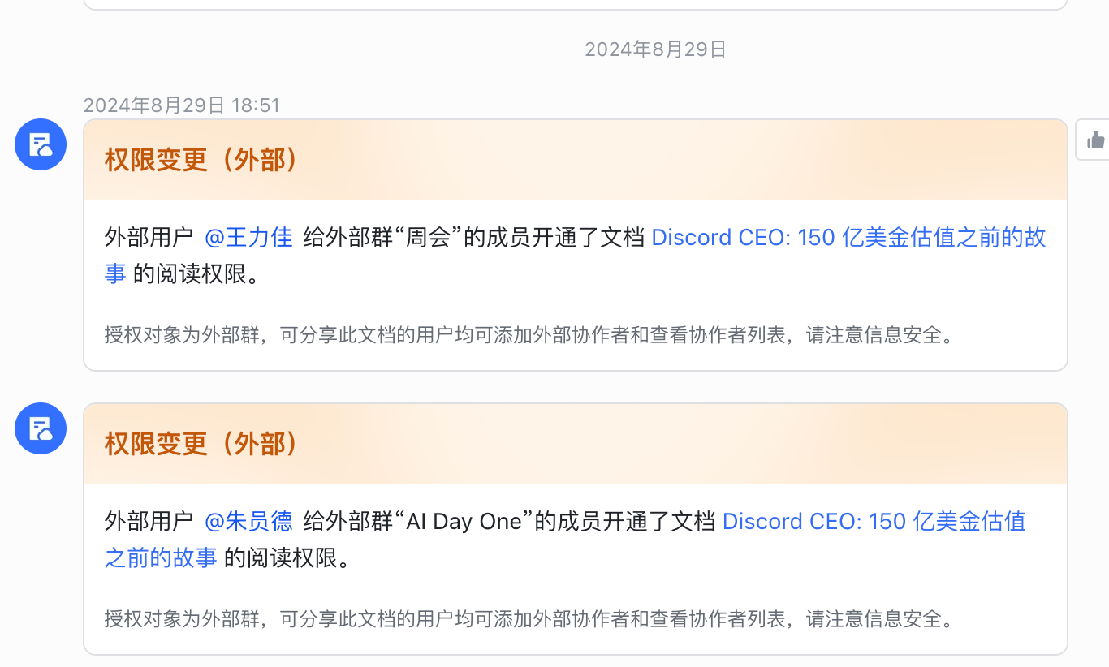
Task: Open the docs bot avatar beside AI Day One message
Action: pyautogui.click(x=41, y=428)
